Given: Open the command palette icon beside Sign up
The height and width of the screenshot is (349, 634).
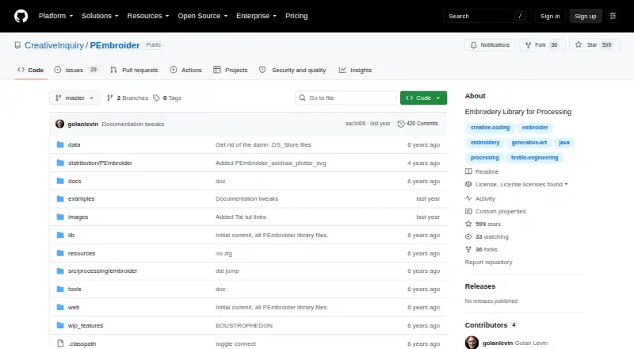Looking at the screenshot, I should coord(613,16).
